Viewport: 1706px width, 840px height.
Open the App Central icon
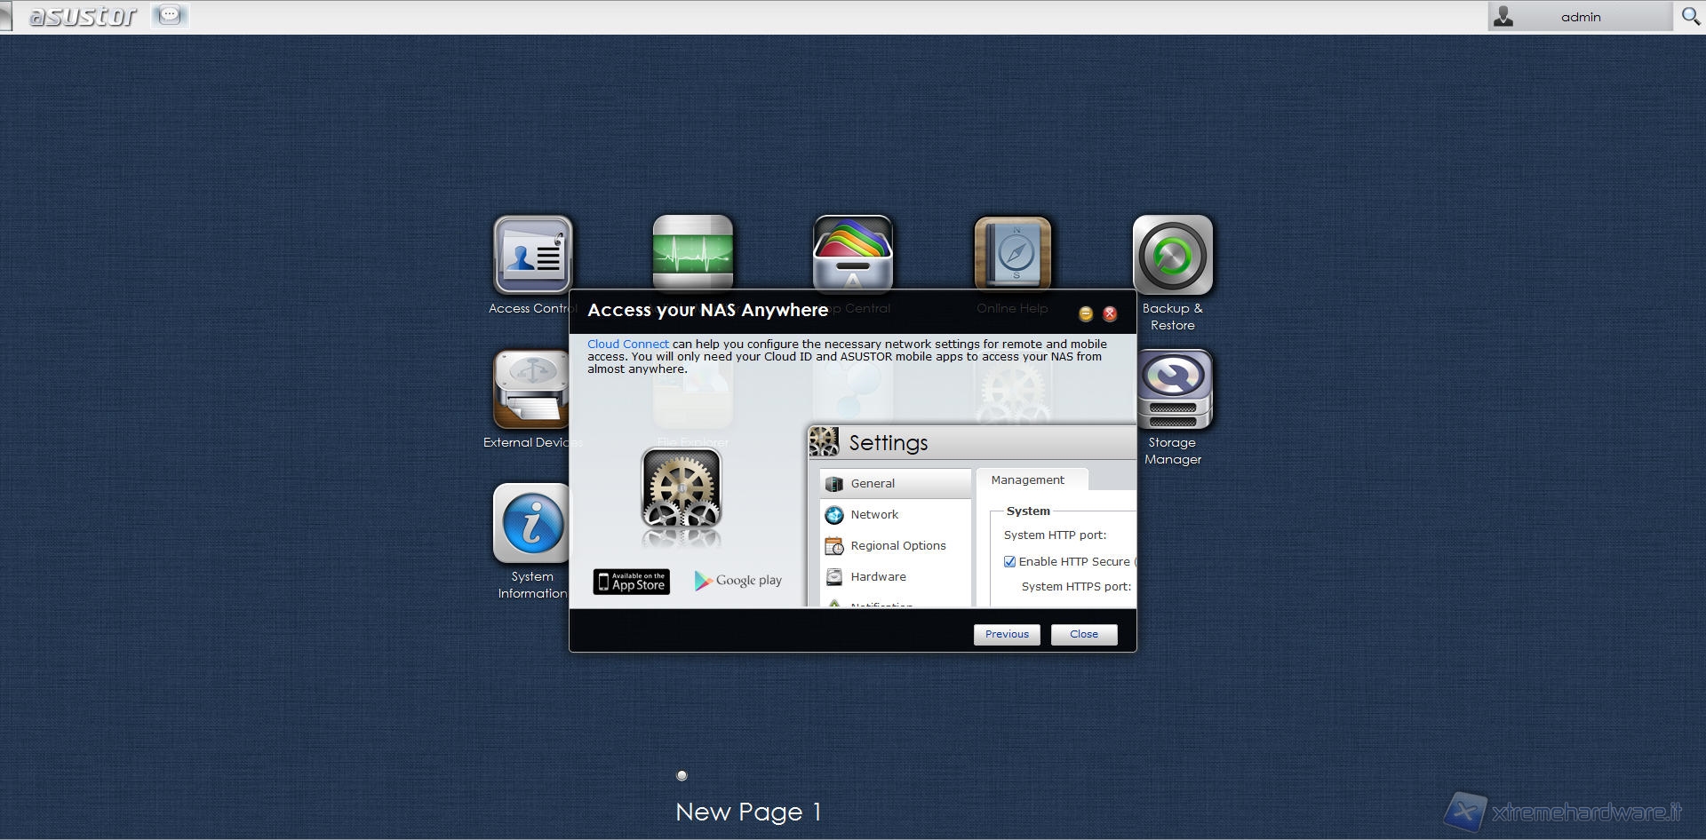click(x=852, y=252)
